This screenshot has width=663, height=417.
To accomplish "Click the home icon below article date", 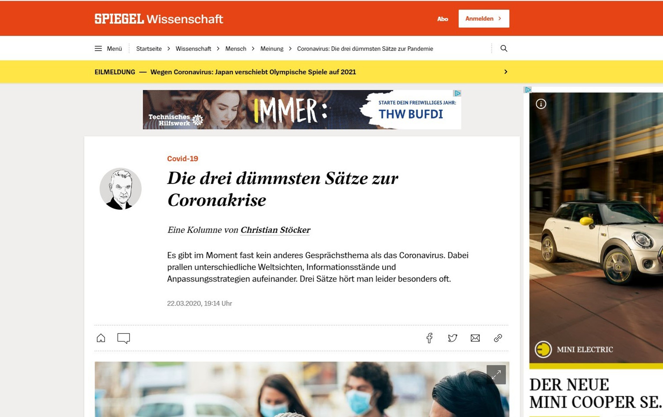I will tap(101, 338).
